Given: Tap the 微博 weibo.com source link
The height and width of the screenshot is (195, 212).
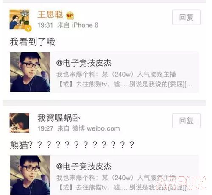Looking at the screenshot, I should click(x=96, y=128).
